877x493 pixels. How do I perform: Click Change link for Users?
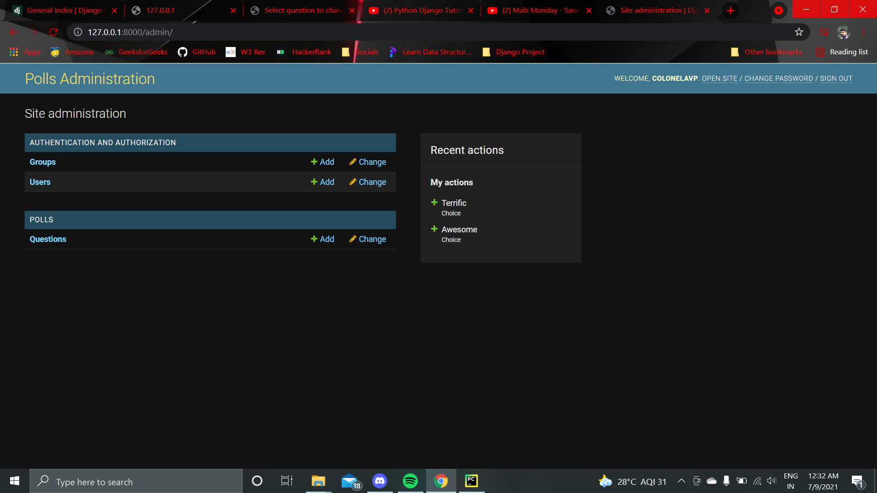[368, 182]
